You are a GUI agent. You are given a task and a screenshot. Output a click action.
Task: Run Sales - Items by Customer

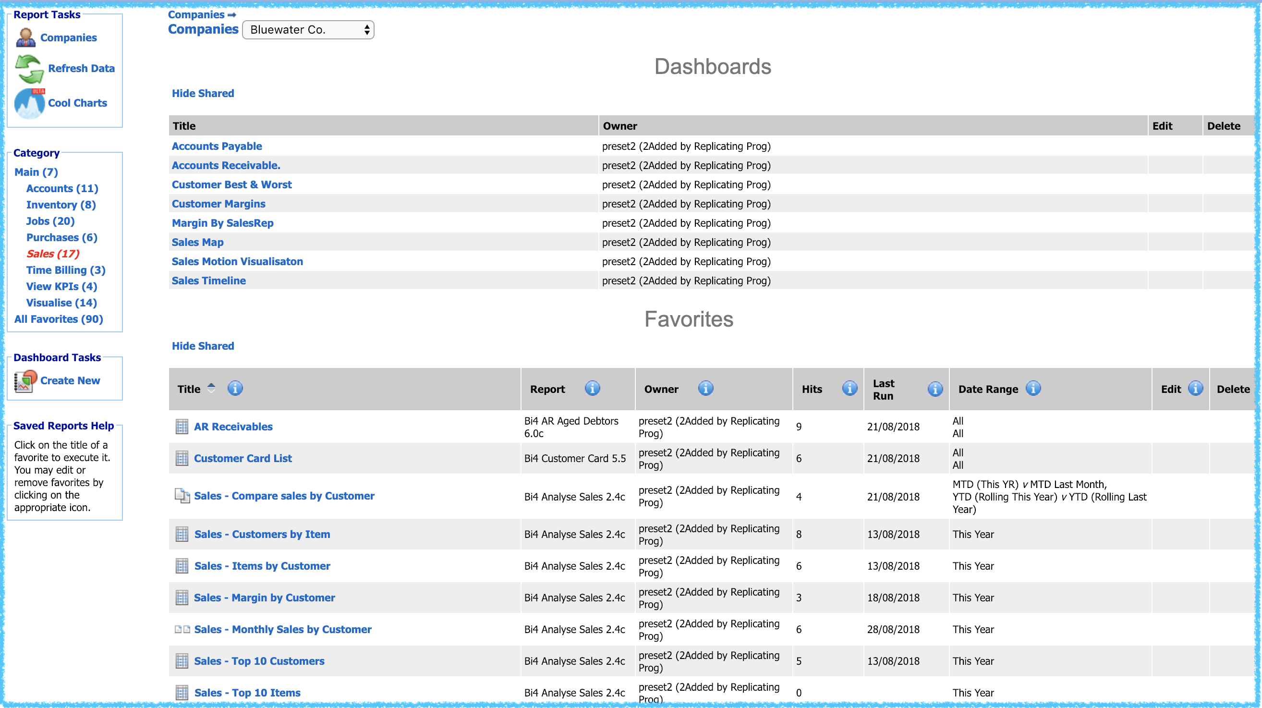tap(262, 566)
